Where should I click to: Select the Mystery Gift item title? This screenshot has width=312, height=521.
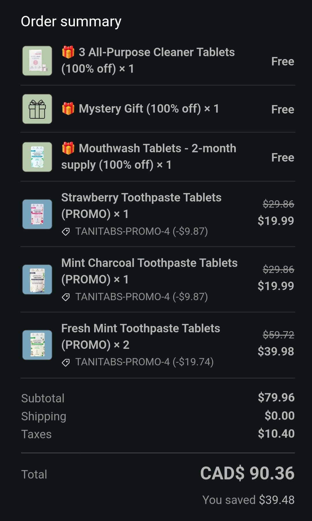click(x=148, y=109)
